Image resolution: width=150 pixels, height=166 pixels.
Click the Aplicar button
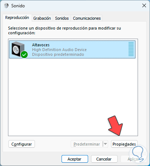click(x=133, y=159)
